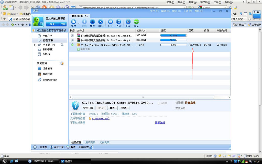Click the 登录 login button
The image size is (262, 164).
click(x=52, y=24)
